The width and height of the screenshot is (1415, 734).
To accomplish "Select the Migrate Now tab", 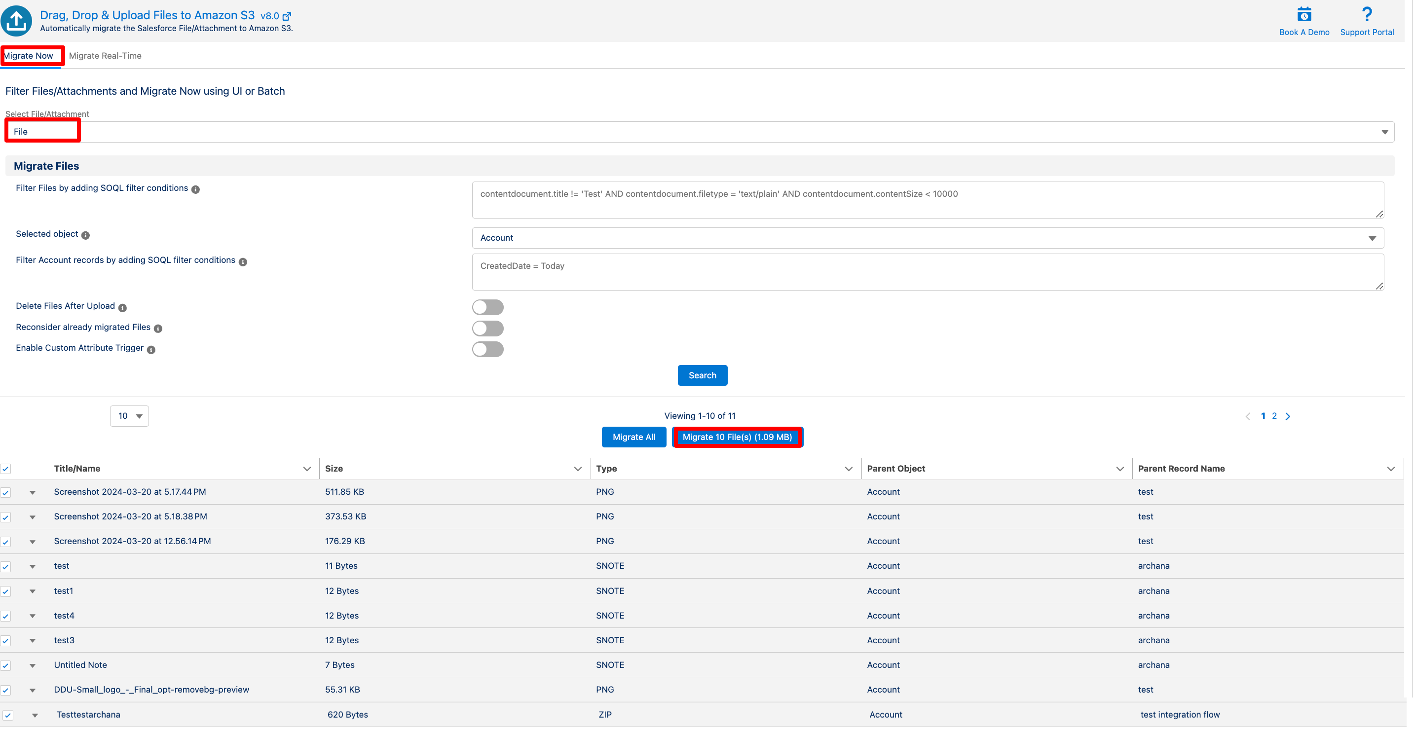I will click(x=29, y=55).
